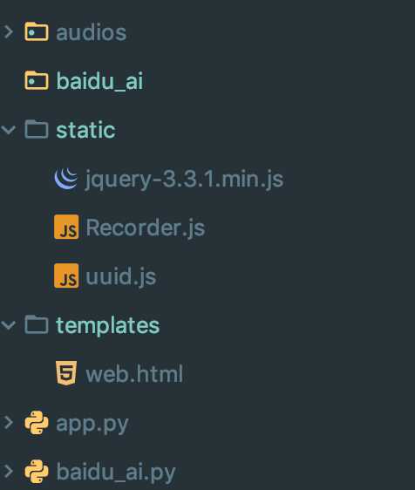
Task: Click the Recorder.js JS icon
Action: click(66, 227)
